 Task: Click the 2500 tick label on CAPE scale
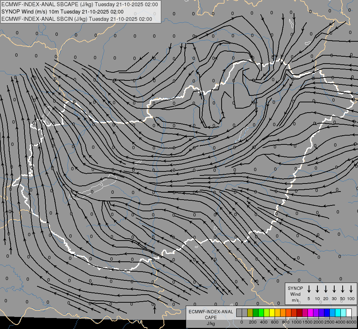329,322
